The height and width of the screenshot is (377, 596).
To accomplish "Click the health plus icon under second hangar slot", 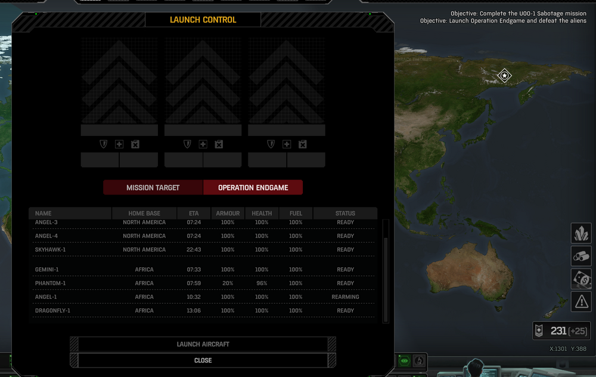I will click(203, 144).
